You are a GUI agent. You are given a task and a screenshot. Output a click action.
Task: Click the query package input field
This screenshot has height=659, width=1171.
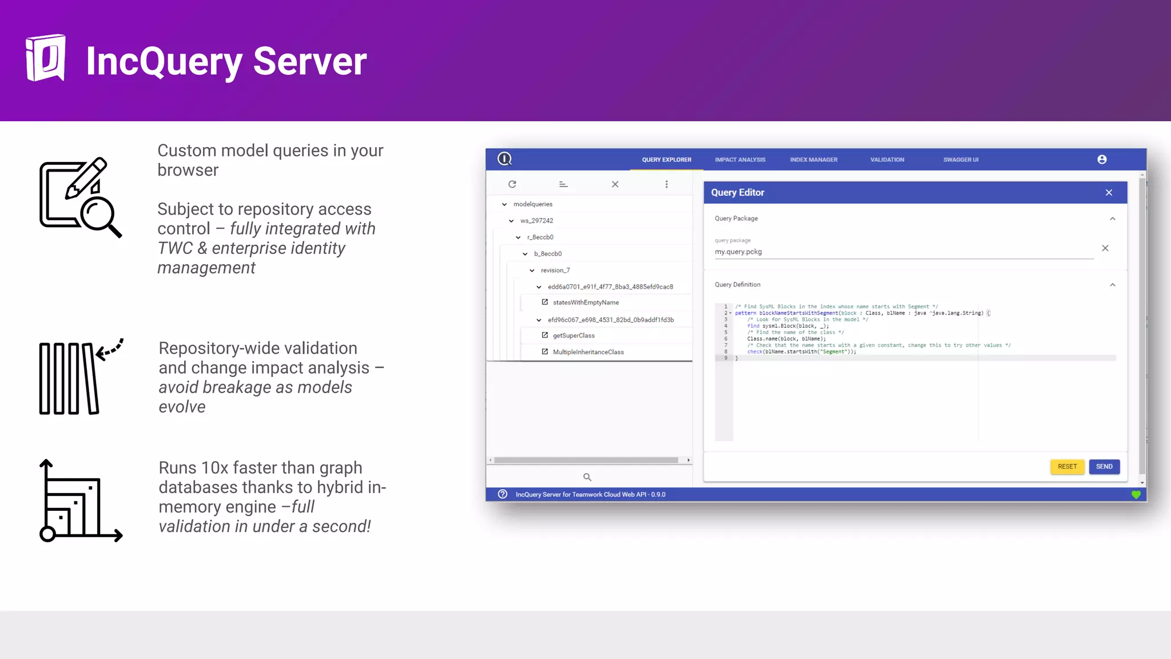[903, 252]
